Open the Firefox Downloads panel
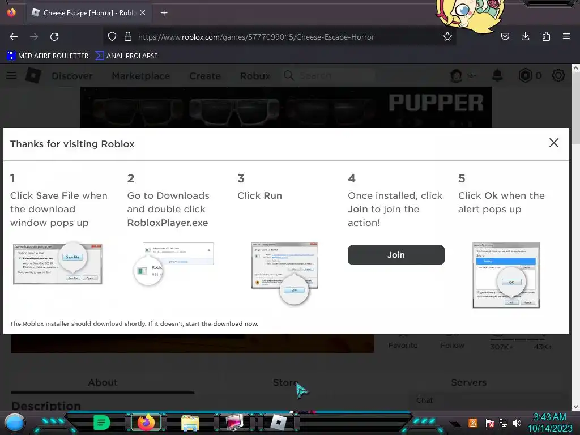The width and height of the screenshot is (580, 435). tap(525, 36)
